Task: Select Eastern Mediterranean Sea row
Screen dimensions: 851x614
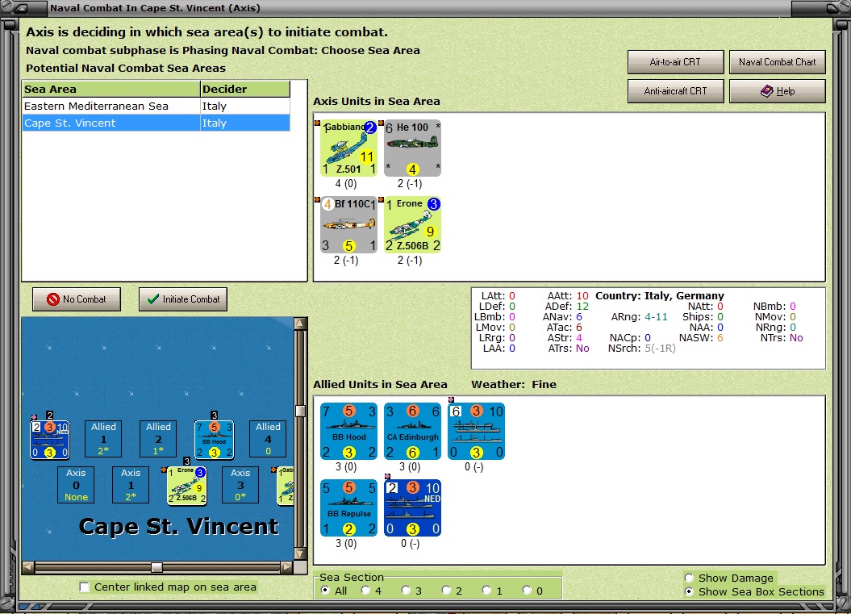Action: click(x=156, y=106)
